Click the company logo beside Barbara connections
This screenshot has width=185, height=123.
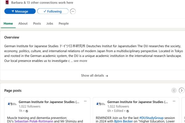[7, 2]
